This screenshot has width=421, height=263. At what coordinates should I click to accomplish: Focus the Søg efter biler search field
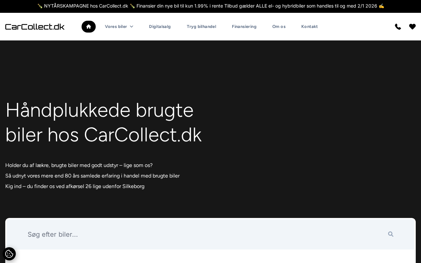(197, 234)
